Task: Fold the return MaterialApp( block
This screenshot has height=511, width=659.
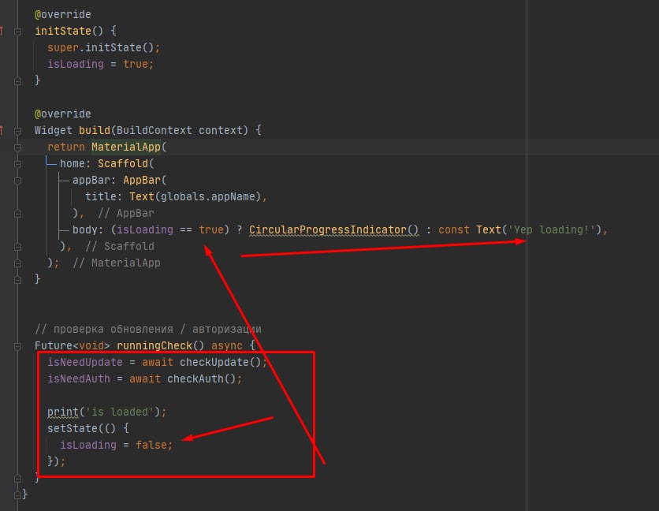Action: coord(17,147)
